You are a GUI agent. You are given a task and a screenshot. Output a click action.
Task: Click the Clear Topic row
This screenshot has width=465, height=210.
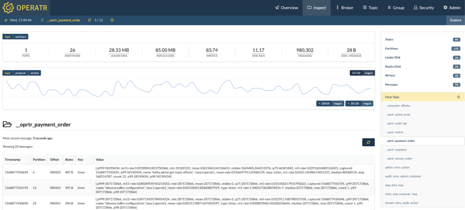coord(422,97)
